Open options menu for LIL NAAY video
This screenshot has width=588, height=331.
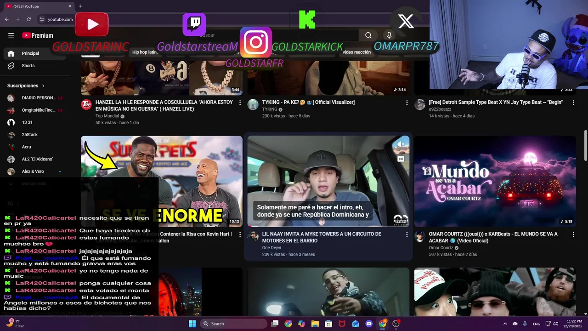tap(407, 234)
